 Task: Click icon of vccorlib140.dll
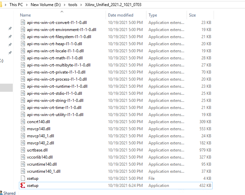(23, 157)
